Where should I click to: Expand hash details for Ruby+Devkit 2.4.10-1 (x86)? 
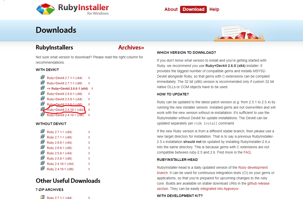(89, 115)
